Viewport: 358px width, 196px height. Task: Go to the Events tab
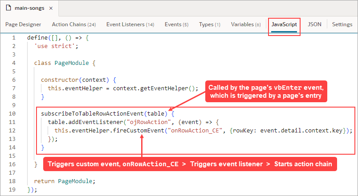coord(176,24)
